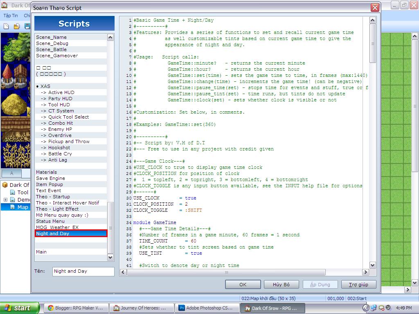This screenshot has width=419, height=314.
Task: Select the Materials script
Action: (x=71, y=172)
